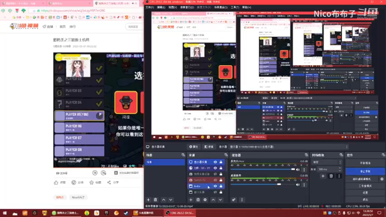Expand 收藏 bookmarks chevron in browser
The image size is (386, 217).
(24, 17)
